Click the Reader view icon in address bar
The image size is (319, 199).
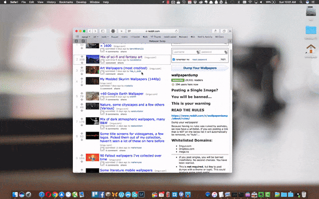(129, 31)
